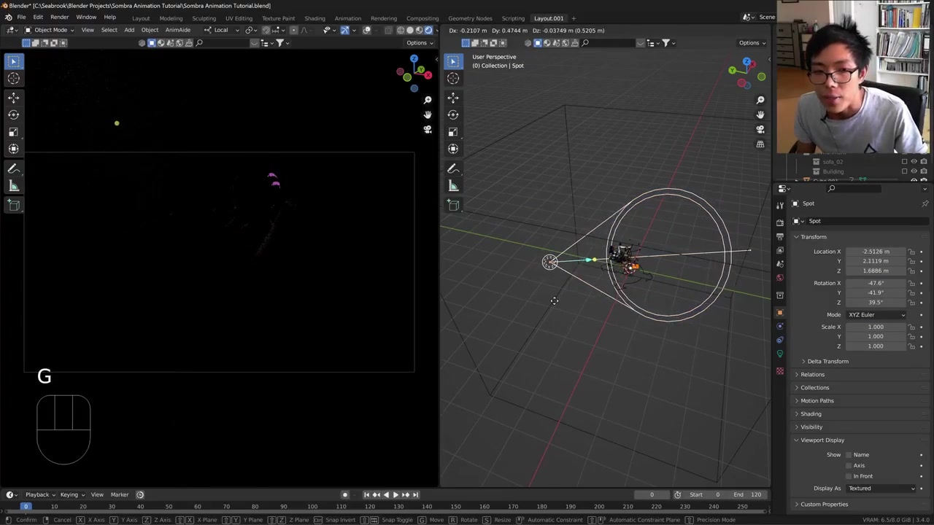Select the Rotate tool in left viewport

[x=13, y=114]
